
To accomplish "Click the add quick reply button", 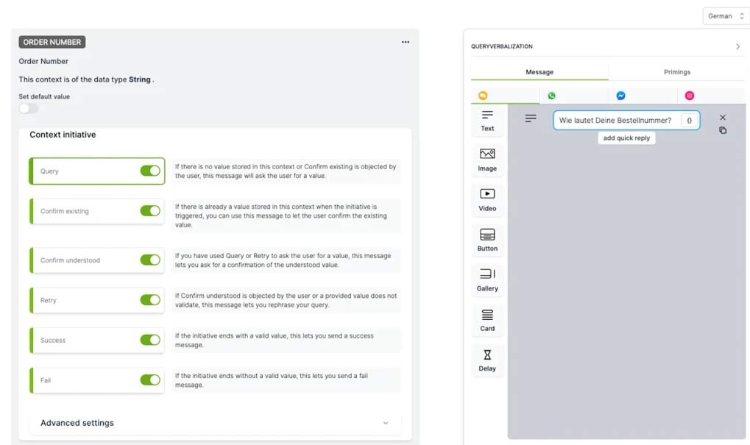I will [x=626, y=138].
